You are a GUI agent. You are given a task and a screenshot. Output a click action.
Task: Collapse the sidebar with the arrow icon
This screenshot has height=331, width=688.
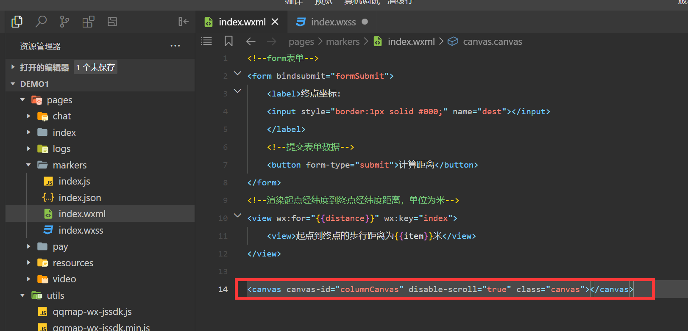coord(184,22)
